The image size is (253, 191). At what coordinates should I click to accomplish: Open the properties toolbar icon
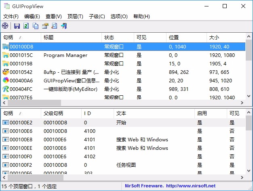pyautogui.click(x=45, y=26)
